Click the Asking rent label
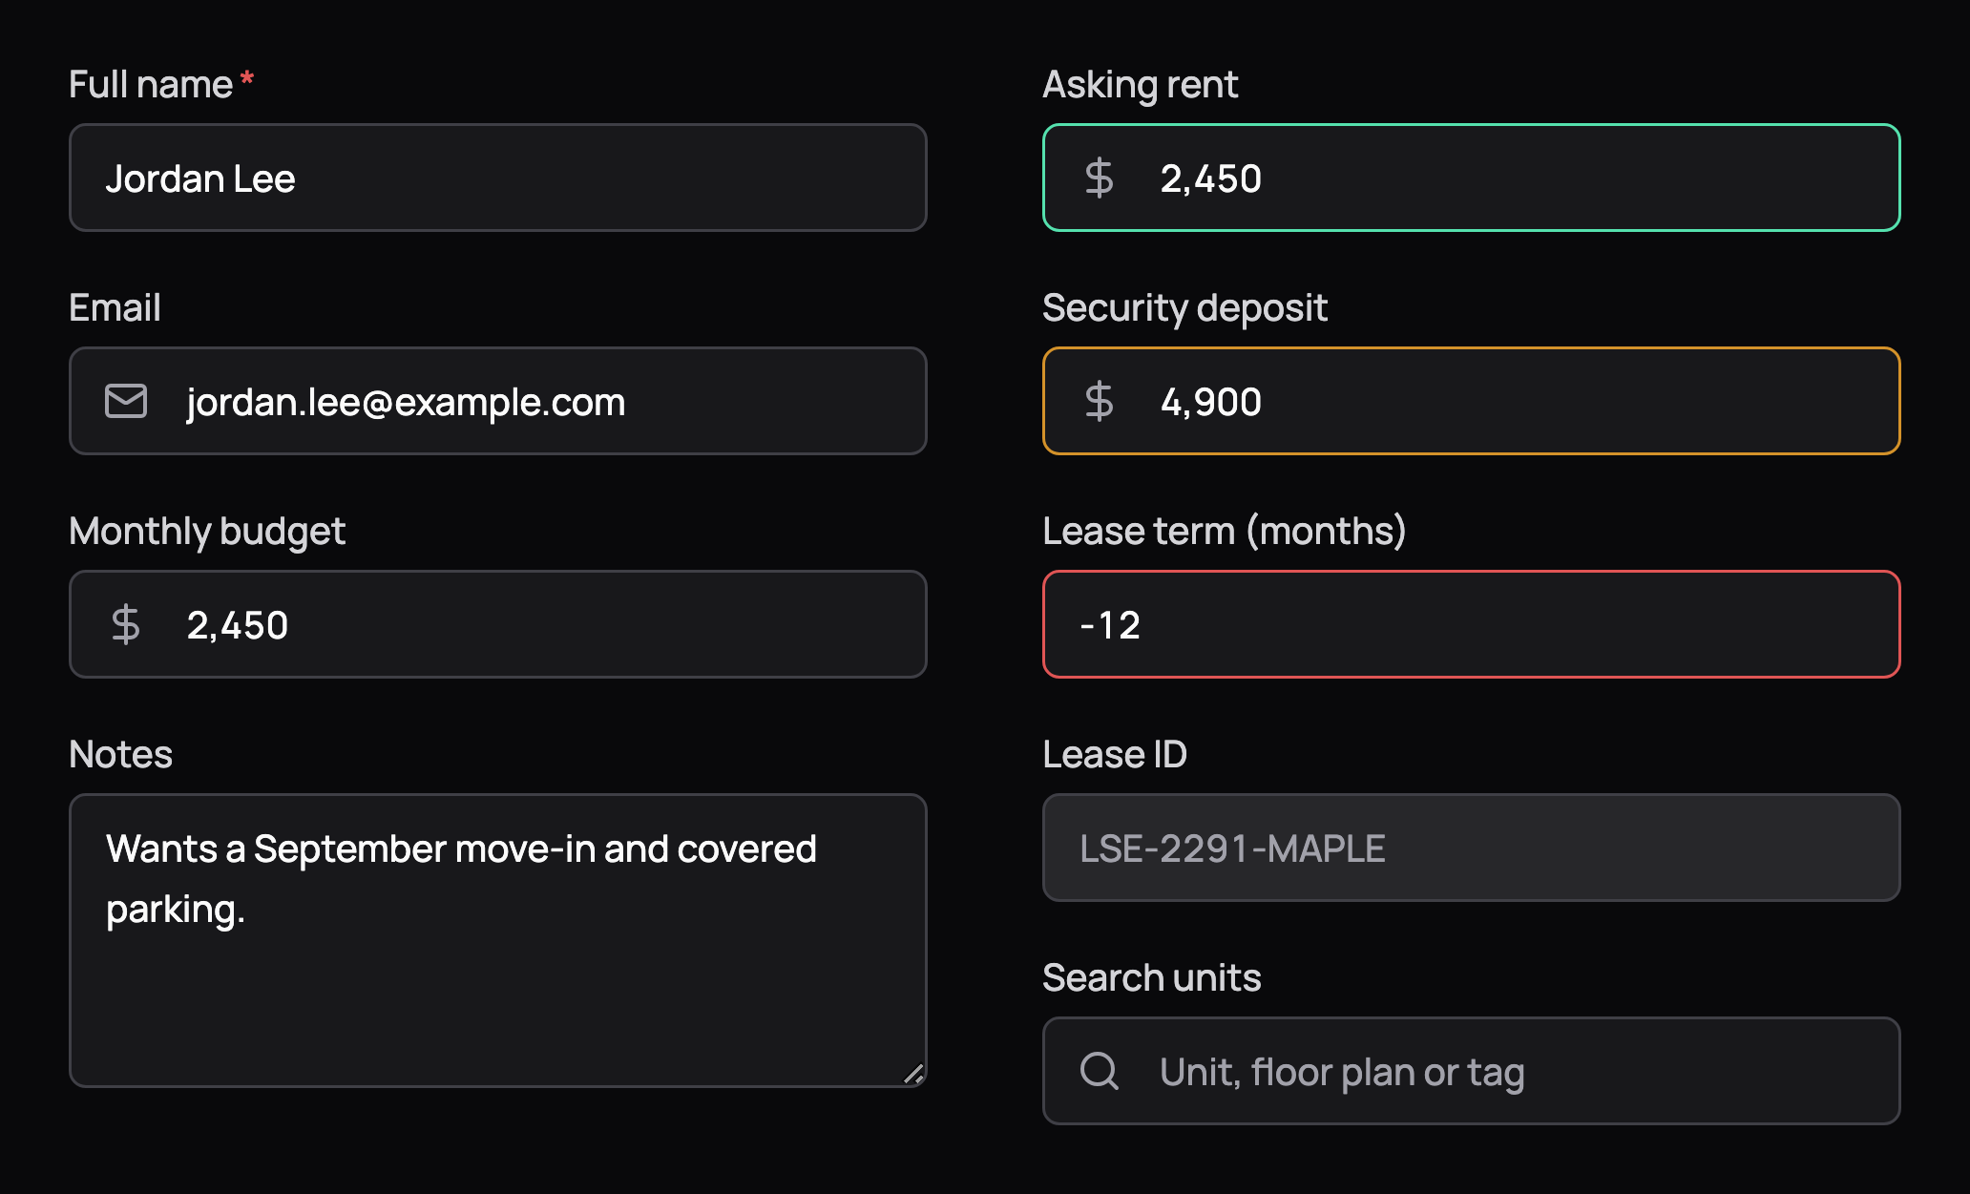 (x=1141, y=85)
